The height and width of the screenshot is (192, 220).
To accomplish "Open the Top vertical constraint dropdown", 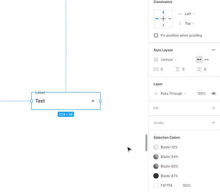I will 190,24.
